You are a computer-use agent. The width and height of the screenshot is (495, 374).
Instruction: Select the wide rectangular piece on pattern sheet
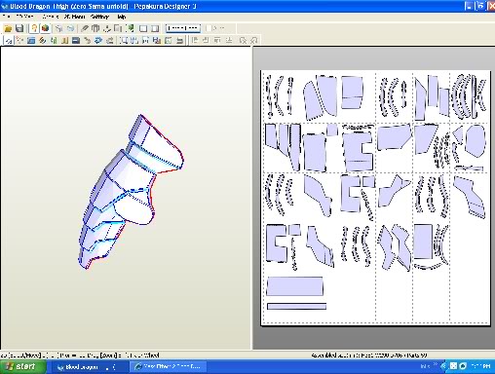(295, 286)
